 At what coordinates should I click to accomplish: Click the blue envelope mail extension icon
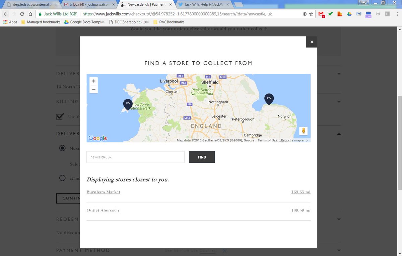pos(359,14)
